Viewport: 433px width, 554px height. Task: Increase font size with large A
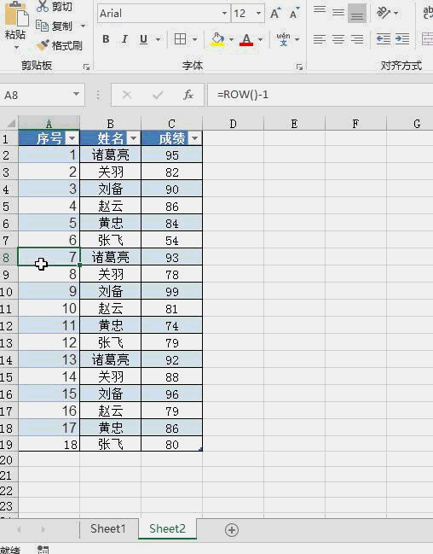coord(275,13)
